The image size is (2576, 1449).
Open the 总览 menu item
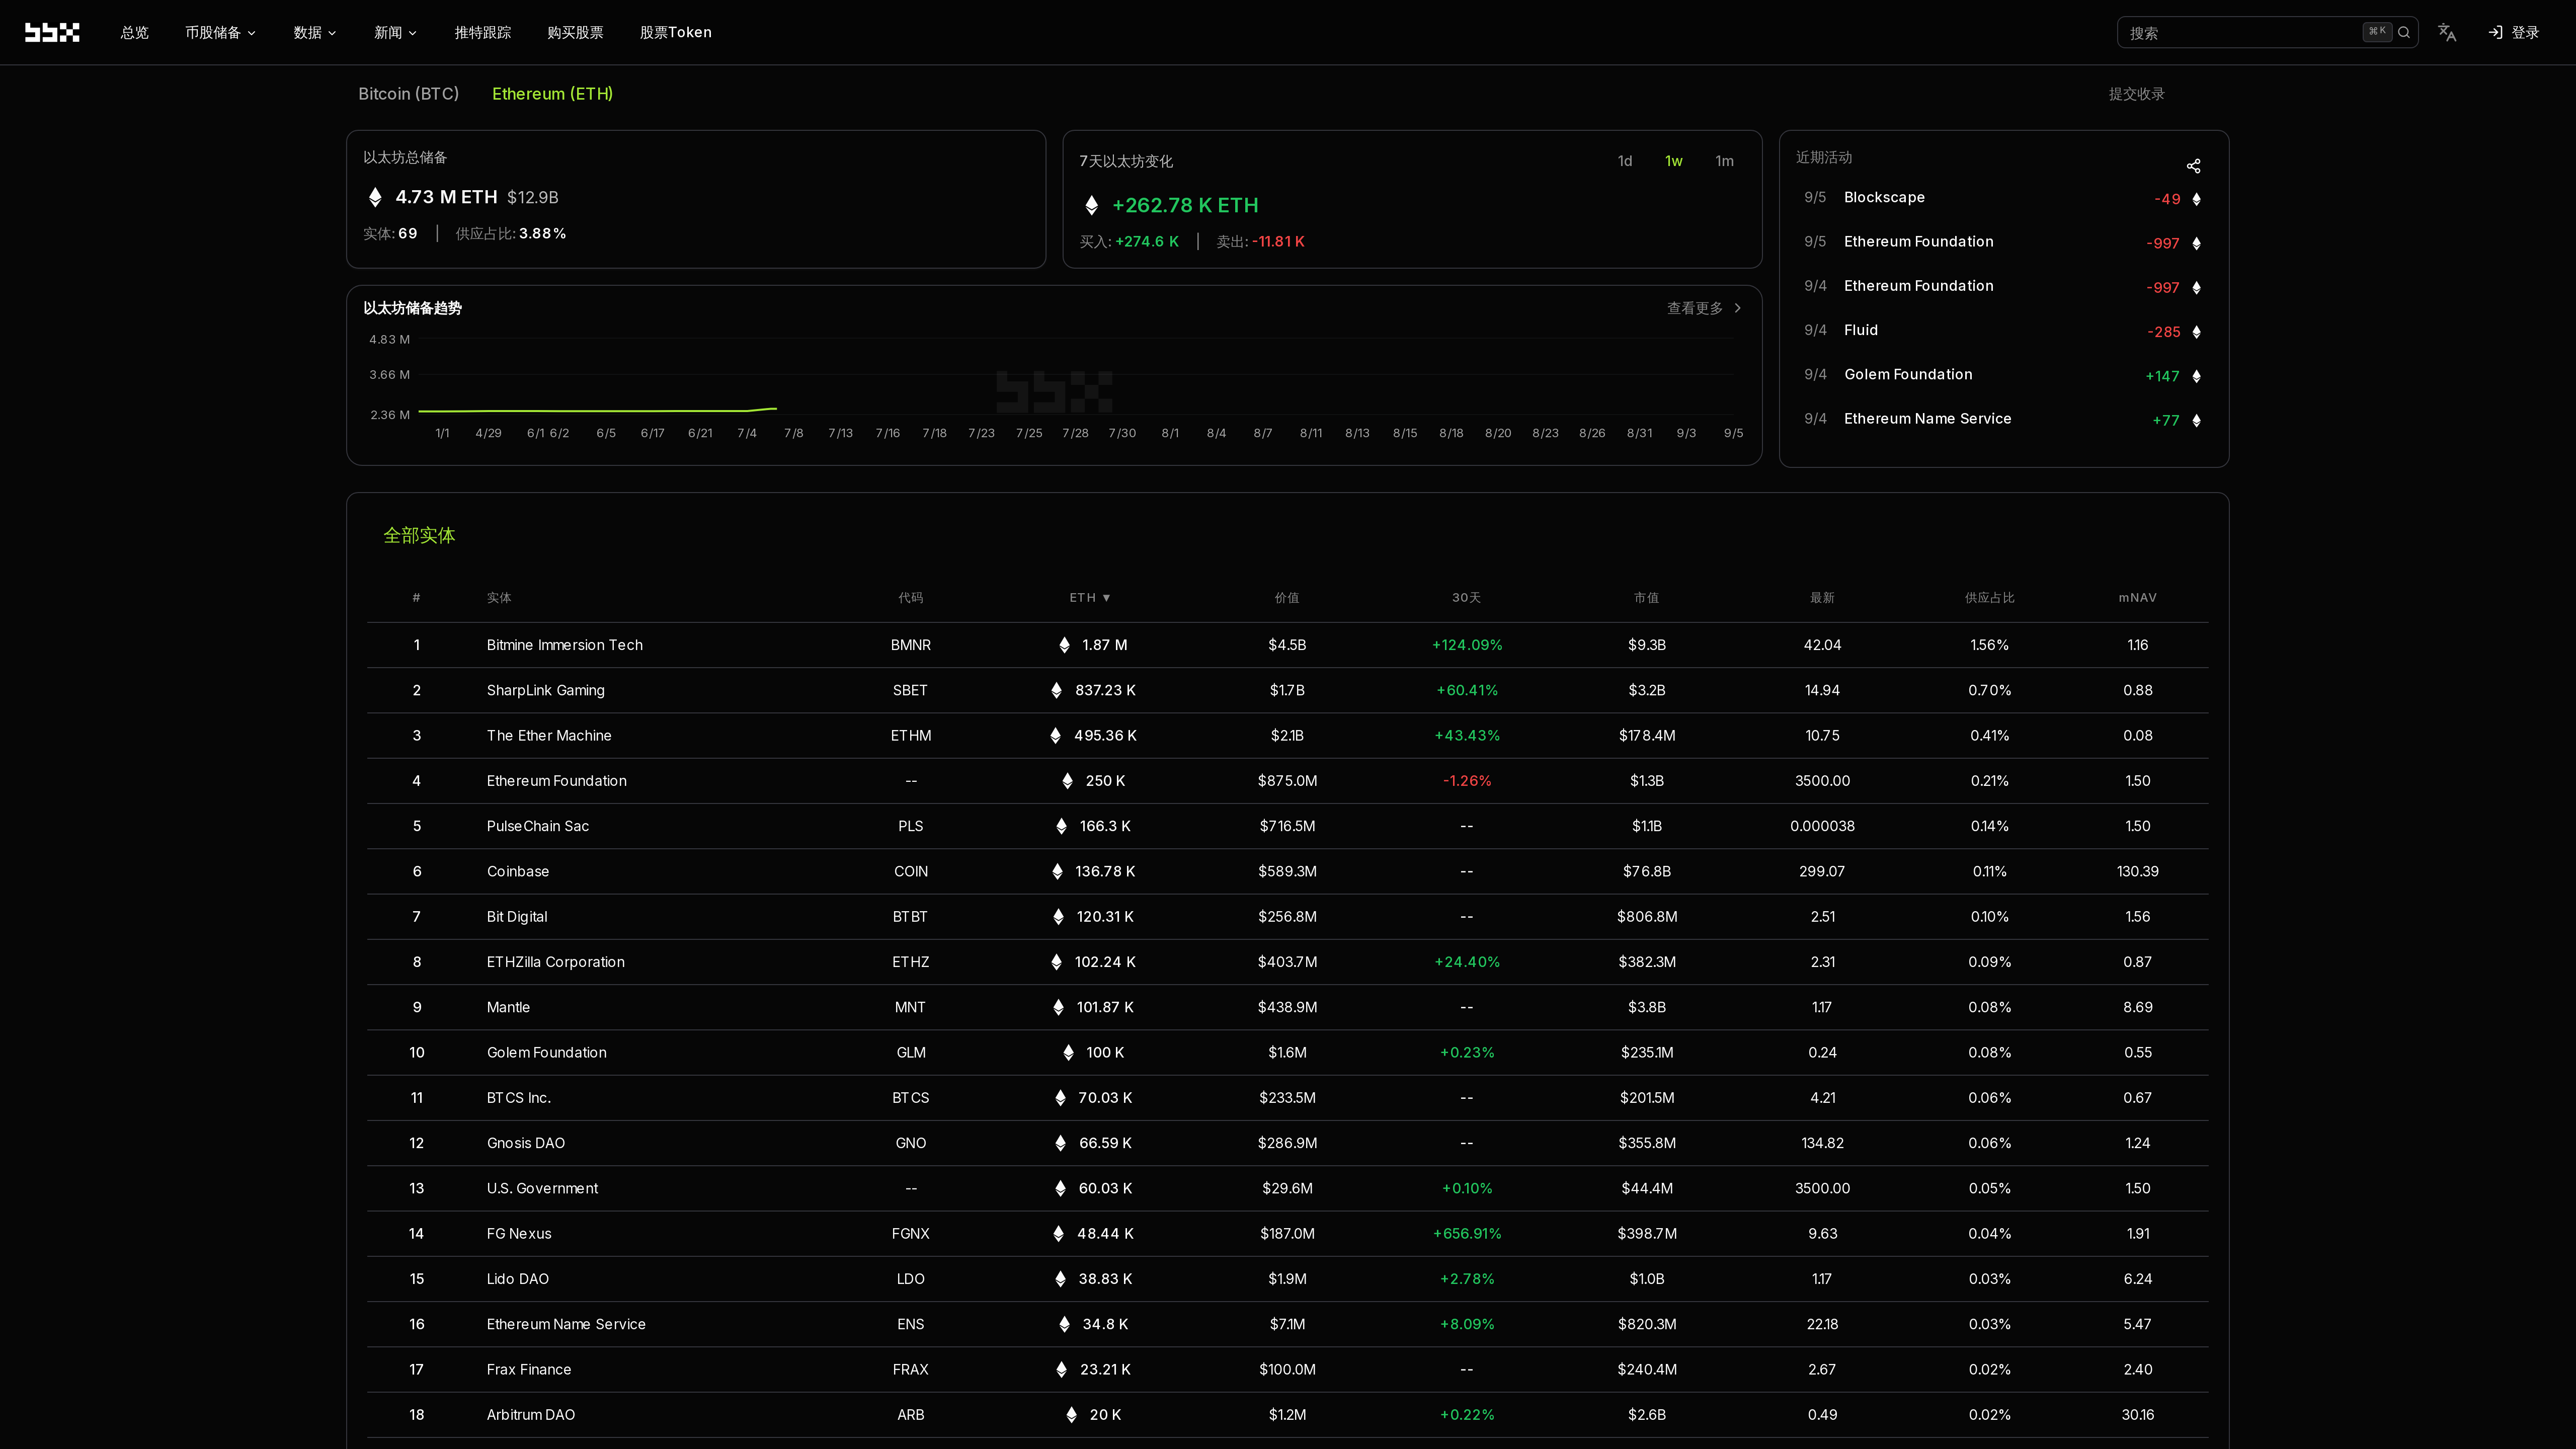134,32
